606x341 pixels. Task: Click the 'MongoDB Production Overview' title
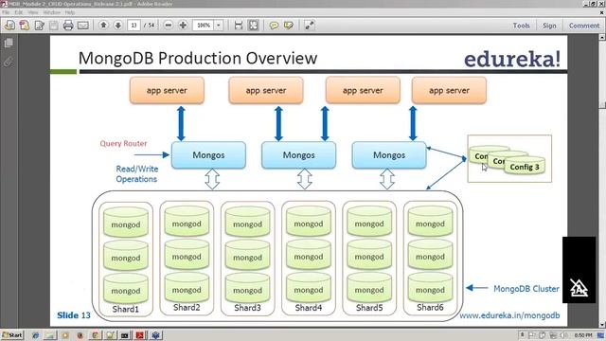[x=198, y=58]
